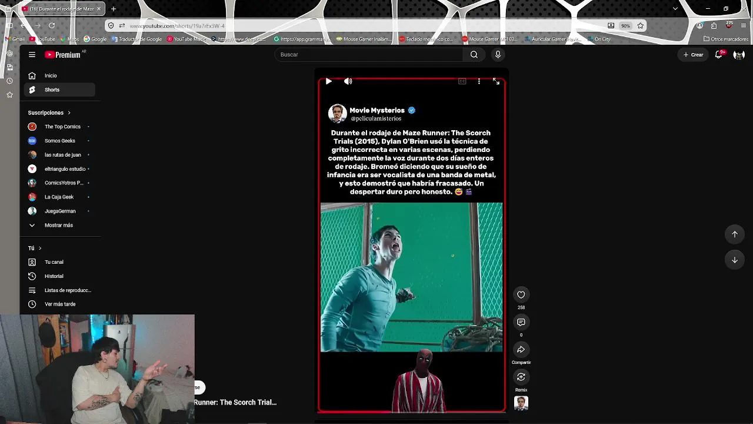The width and height of the screenshot is (753, 424).
Task: Open the YouTube Music bookmark
Action: point(187,39)
